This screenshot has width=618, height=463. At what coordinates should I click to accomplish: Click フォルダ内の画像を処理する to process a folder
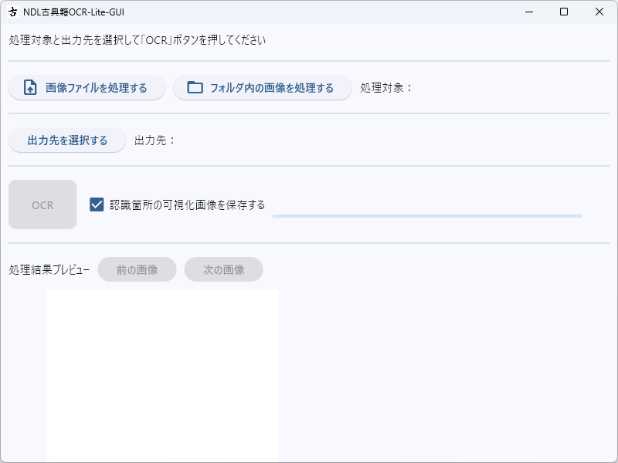262,87
